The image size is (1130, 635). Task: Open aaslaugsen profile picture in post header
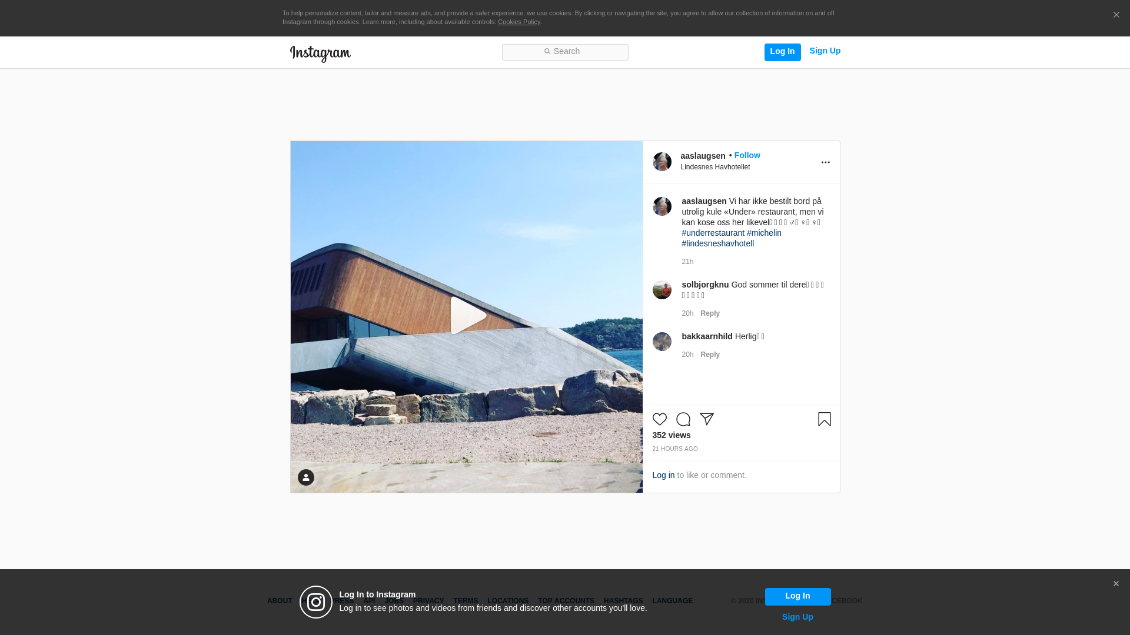(662, 162)
